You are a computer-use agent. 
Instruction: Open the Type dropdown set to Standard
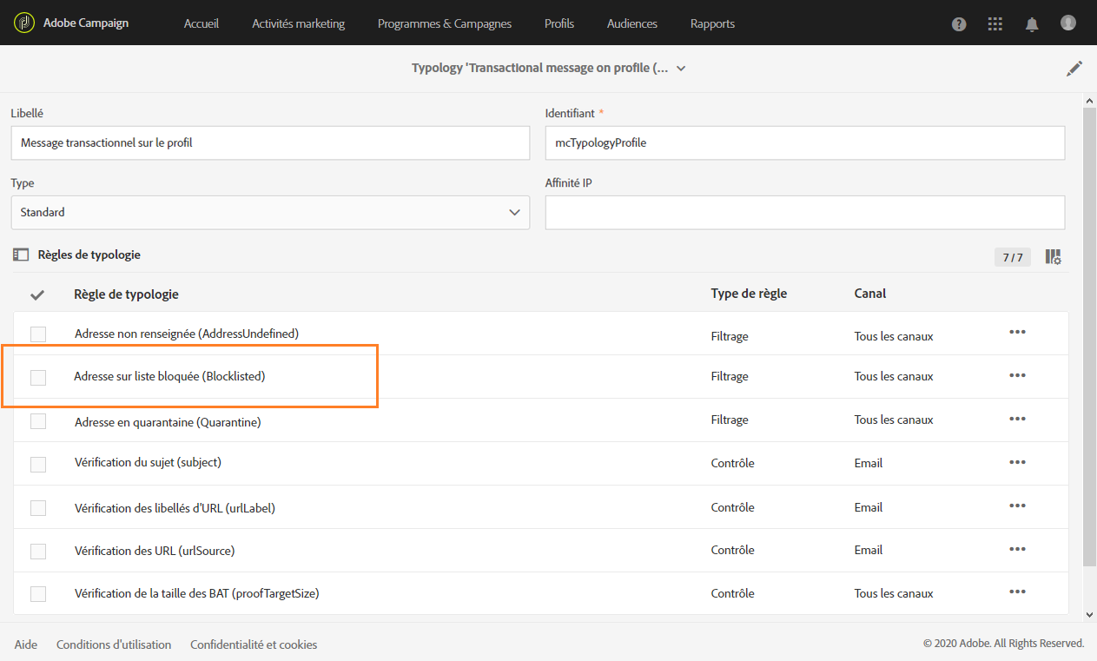point(270,212)
